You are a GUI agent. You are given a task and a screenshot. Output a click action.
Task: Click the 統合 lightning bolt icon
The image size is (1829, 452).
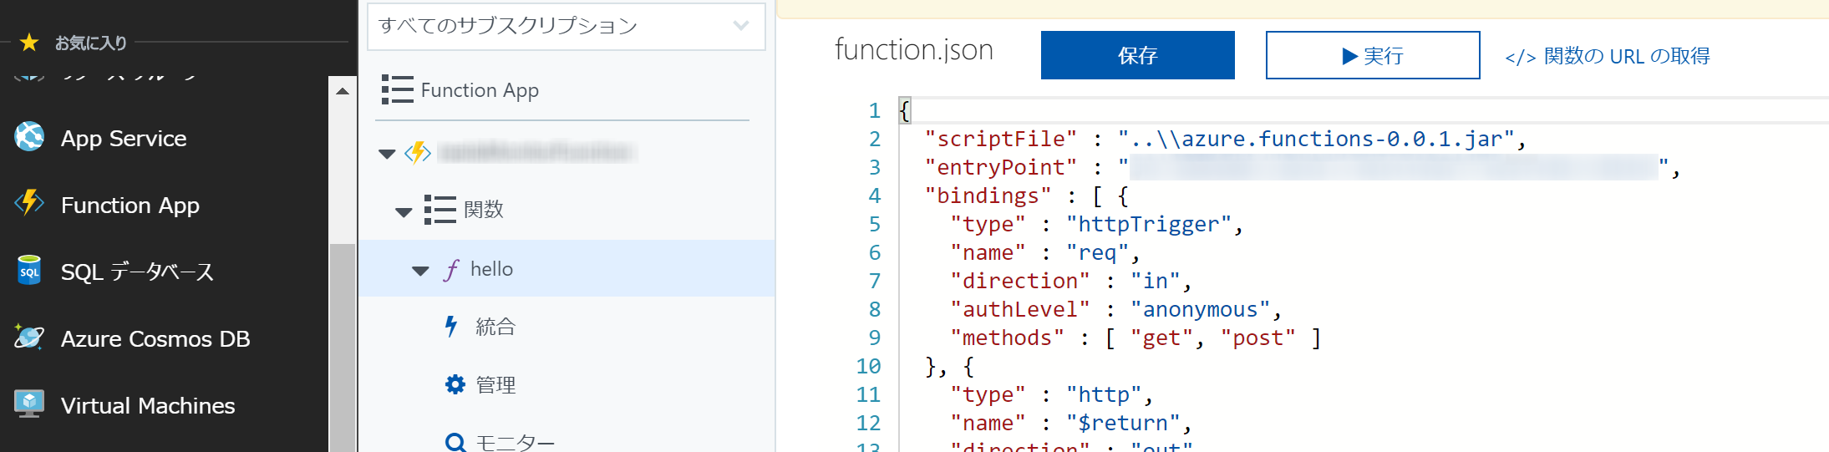pos(451,327)
